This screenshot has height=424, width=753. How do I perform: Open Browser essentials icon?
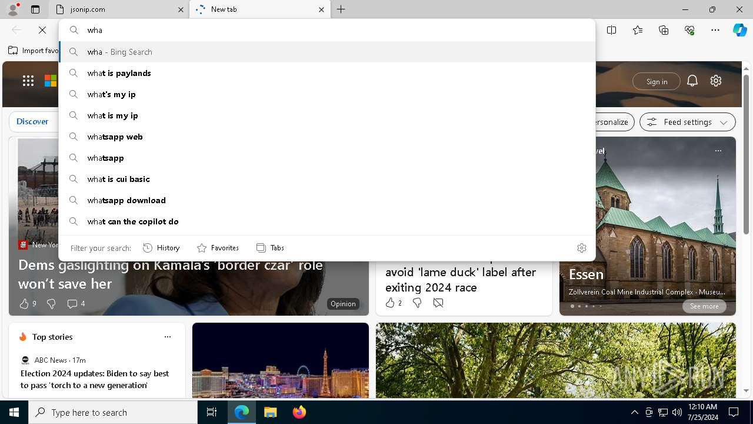point(689,30)
